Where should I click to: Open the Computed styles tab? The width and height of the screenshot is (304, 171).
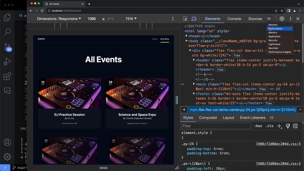(208, 118)
